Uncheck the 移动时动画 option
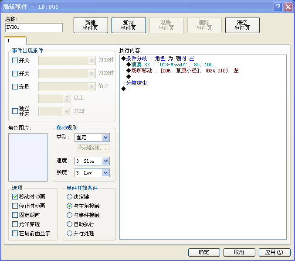This screenshot has height=261, width=295. click(15, 197)
